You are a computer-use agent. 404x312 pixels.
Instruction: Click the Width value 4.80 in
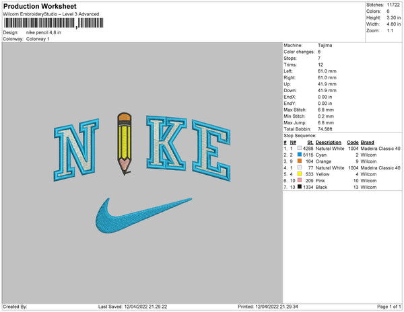coord(393,24)
